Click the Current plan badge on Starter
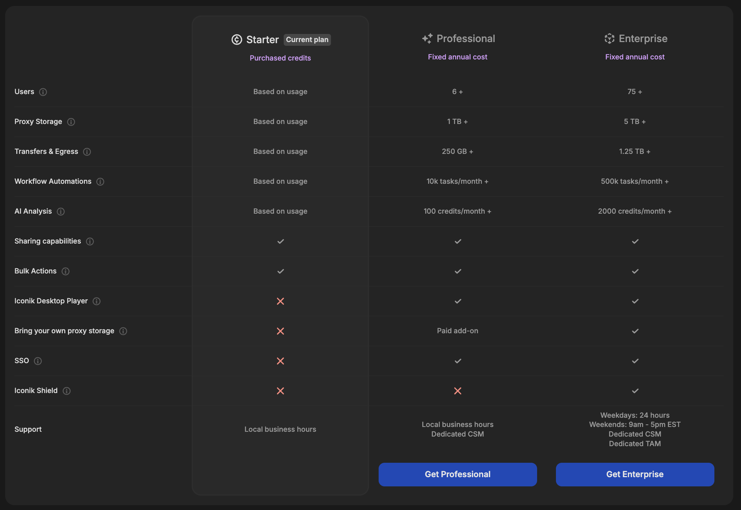This screenshot has height=510, width=741. tap(307, 39)
